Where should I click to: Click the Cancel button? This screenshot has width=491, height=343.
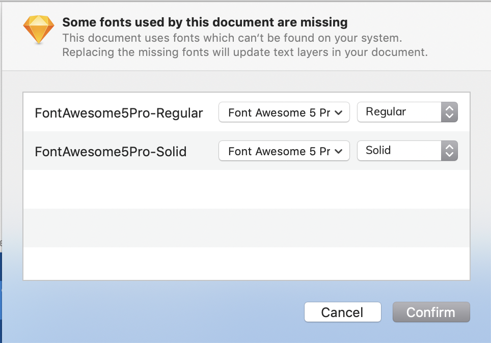(343, 312)
